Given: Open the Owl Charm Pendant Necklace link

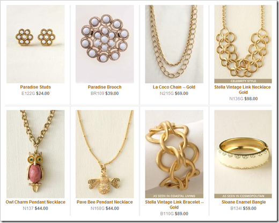Looking at the screenshot, I should [35, 202].
